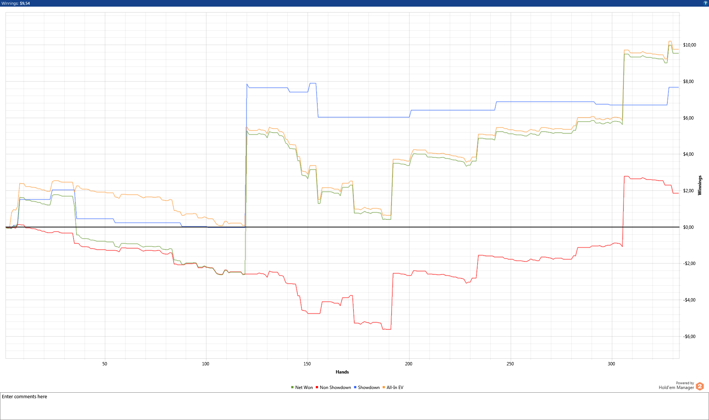Click the orange All-In EV legend swatch

coord(384,387)
